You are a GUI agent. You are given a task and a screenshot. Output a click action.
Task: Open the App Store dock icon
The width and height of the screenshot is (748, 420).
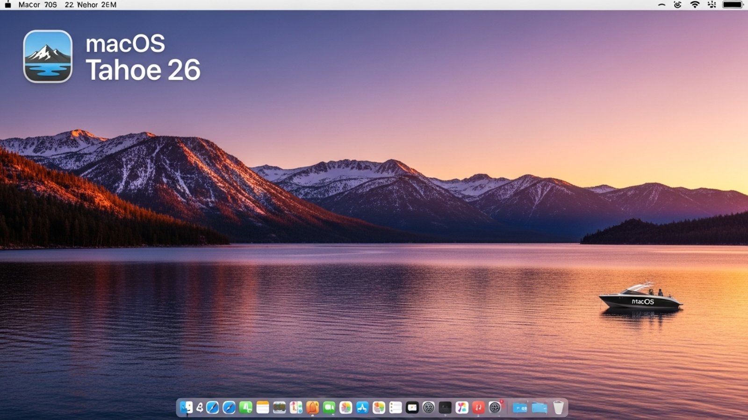(x=362, y=407)
